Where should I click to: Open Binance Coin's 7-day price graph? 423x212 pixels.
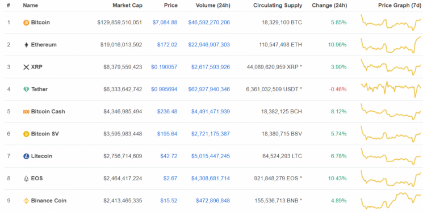click(391, 201)
